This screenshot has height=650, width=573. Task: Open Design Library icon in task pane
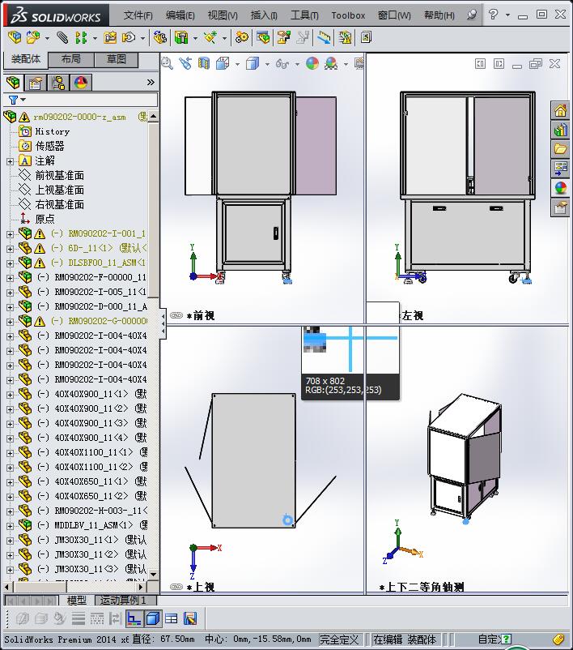coord(560,130)
